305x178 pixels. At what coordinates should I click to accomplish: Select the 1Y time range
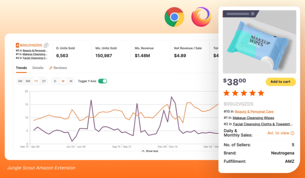click(36, 81)
